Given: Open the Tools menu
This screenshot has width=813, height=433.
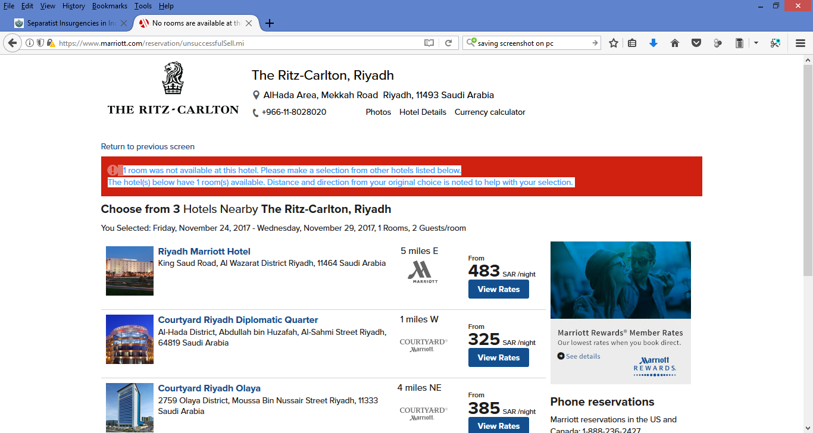Looking at the screenshot, I should point(143,5).
